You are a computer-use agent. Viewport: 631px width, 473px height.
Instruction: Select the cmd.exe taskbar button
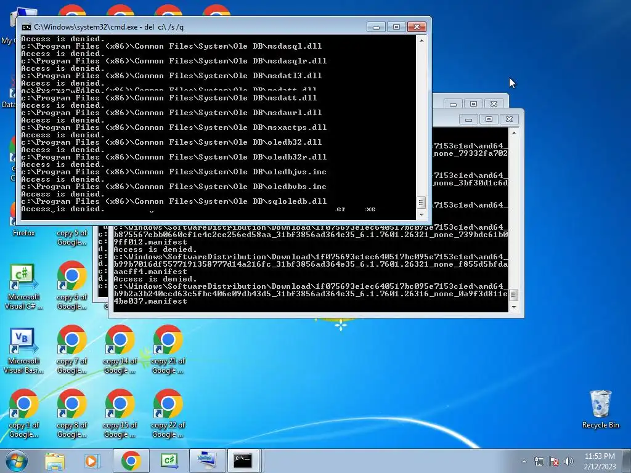click(x=243, y=461)
